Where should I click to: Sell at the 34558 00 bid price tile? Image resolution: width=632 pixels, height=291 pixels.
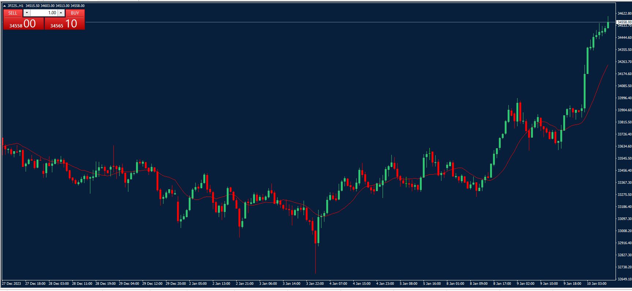23,24
